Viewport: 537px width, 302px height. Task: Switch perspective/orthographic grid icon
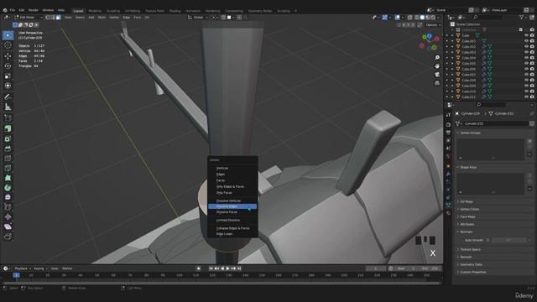(437, 83)
